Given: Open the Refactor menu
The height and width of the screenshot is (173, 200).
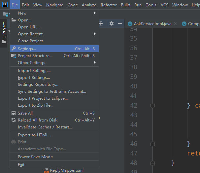Looking at the screenshot, I should [x=109, y=5].
